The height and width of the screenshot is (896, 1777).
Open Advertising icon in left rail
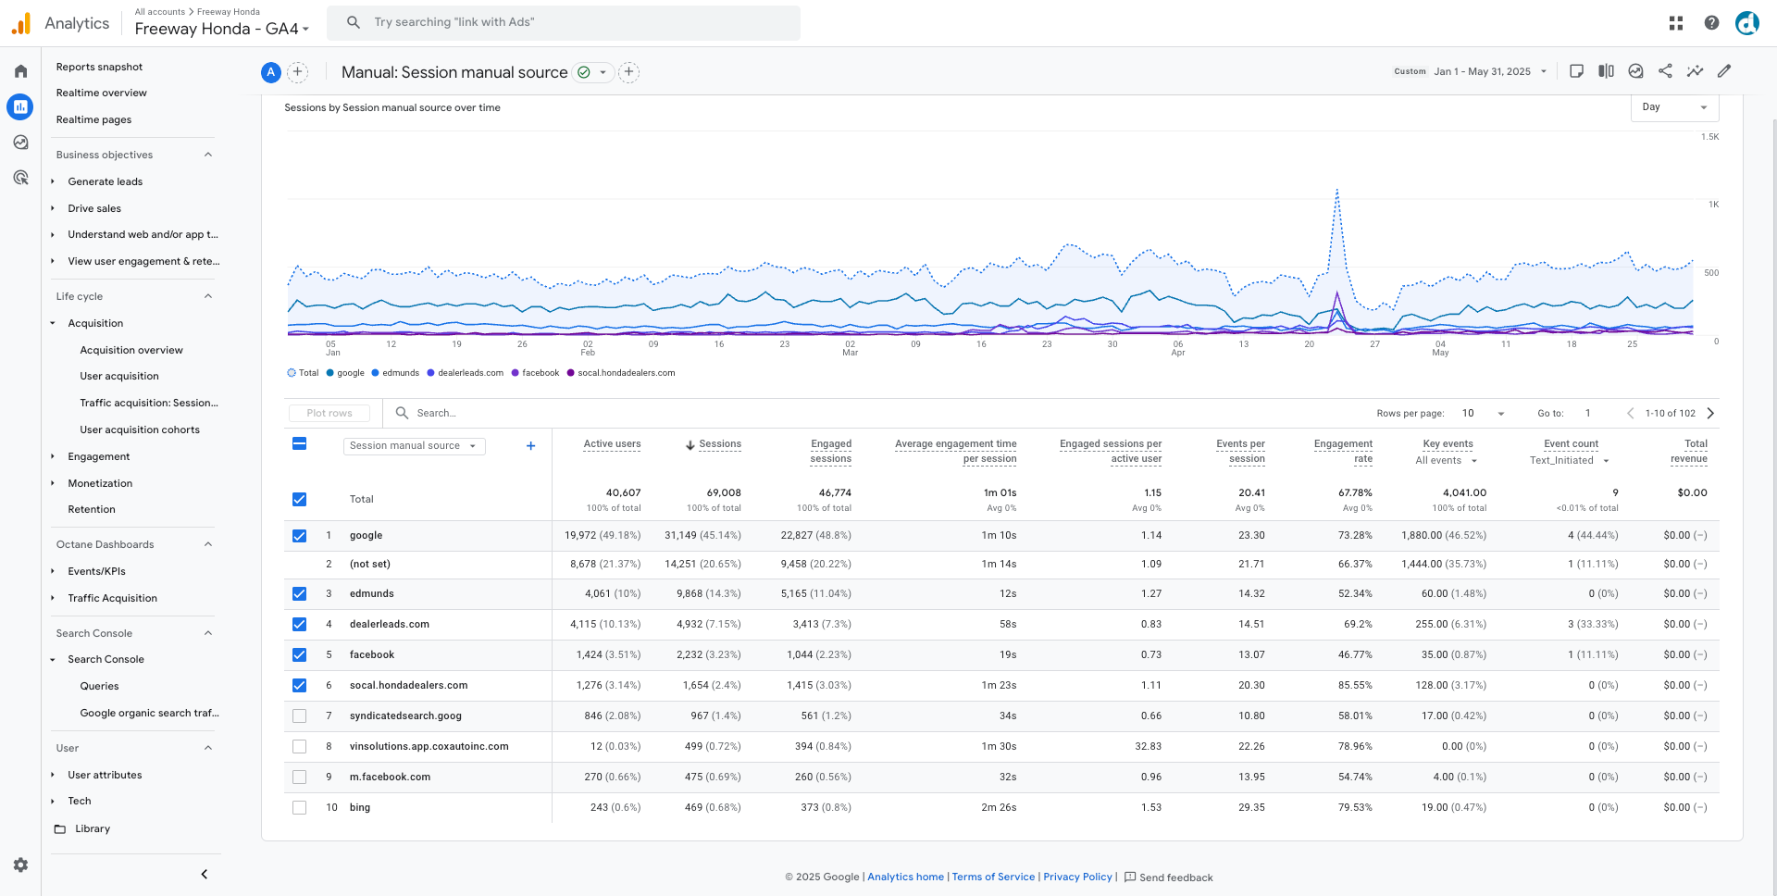coord(20,178)
